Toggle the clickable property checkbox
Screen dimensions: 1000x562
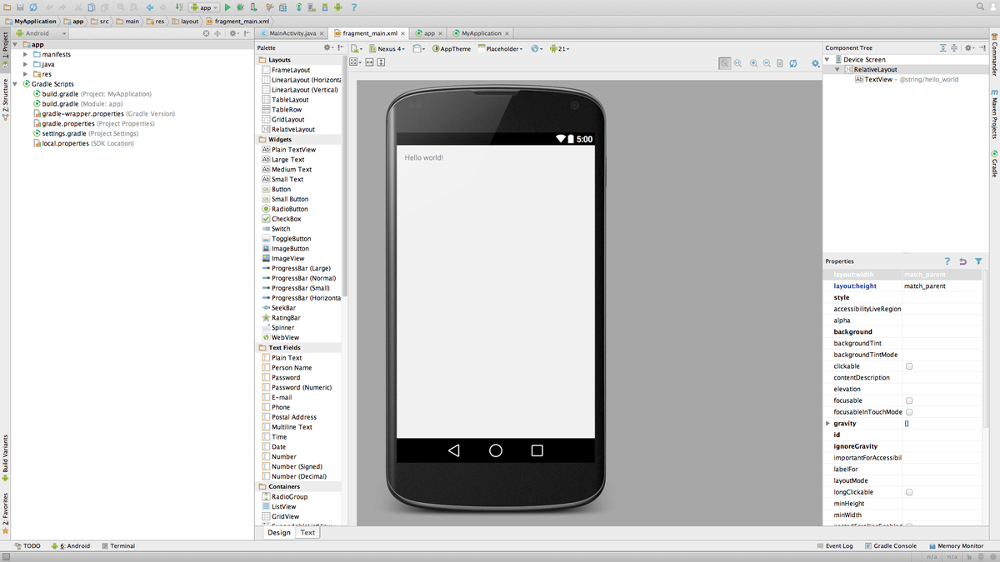click(x=909, y=366)
